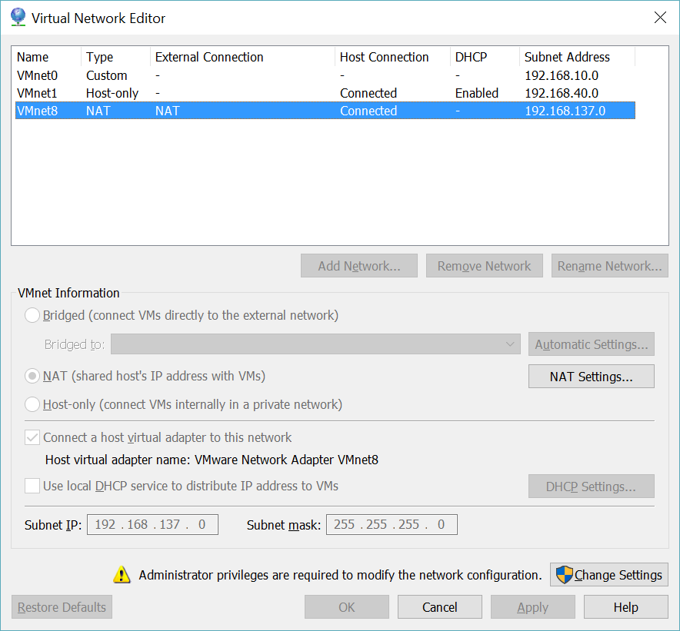Click the Restore Defaults button

[62, 606]
